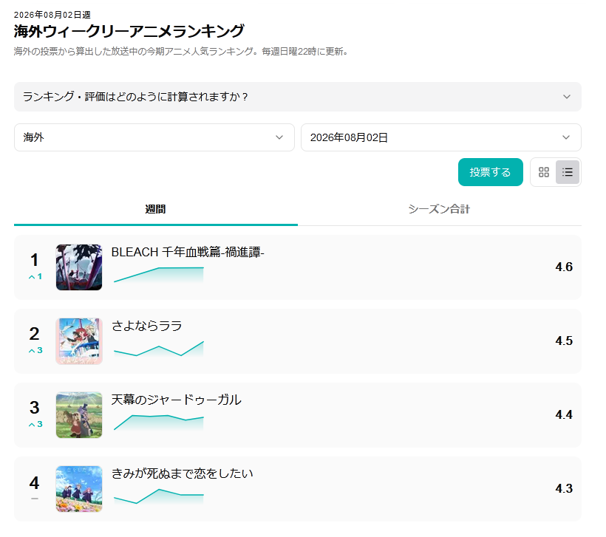This screenshot has height=537, width=606.
Task: Open さよならララ title
Action: 147,326
